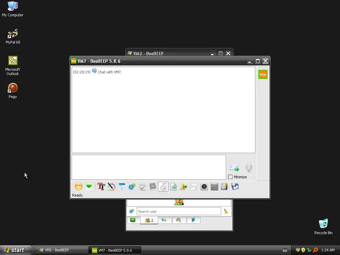Open the green board tab in VM2 window
The width and height of the screenshot is (340, 255).
click(x=133, y=220)
